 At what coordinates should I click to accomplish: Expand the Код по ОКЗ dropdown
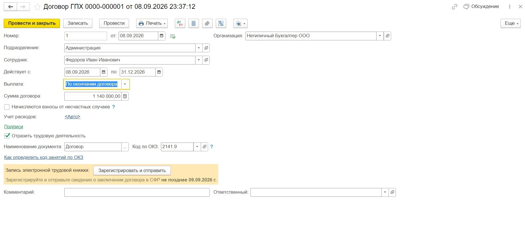[x=197, y=147]
